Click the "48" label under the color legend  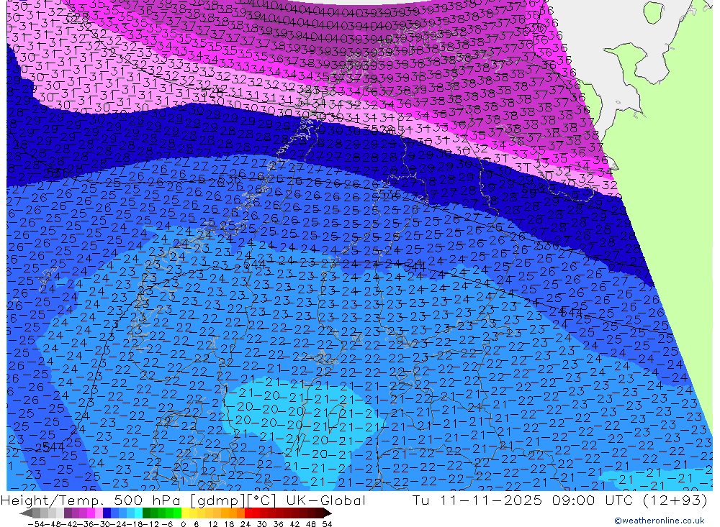310,524
